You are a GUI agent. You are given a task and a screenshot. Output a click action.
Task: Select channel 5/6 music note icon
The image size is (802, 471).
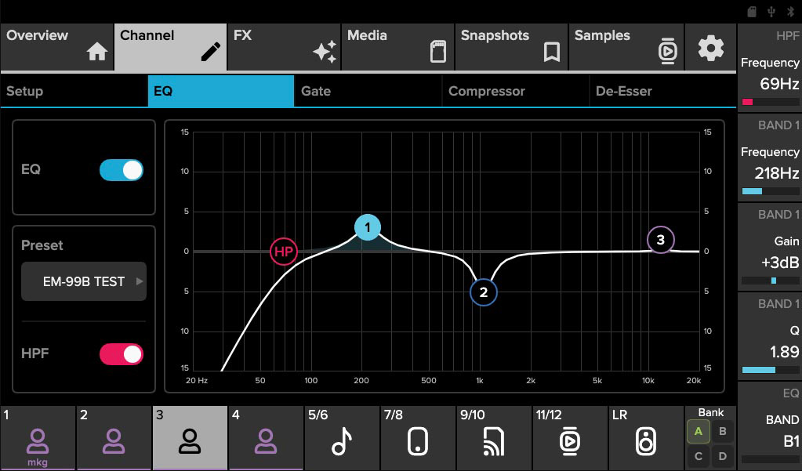[341, 437]
